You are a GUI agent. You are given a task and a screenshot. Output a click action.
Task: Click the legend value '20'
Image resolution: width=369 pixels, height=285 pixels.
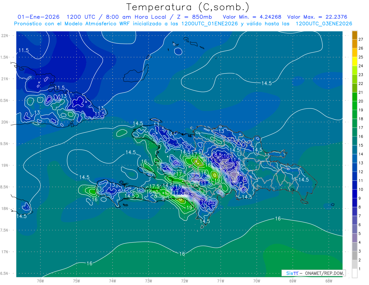pos(361,101)
